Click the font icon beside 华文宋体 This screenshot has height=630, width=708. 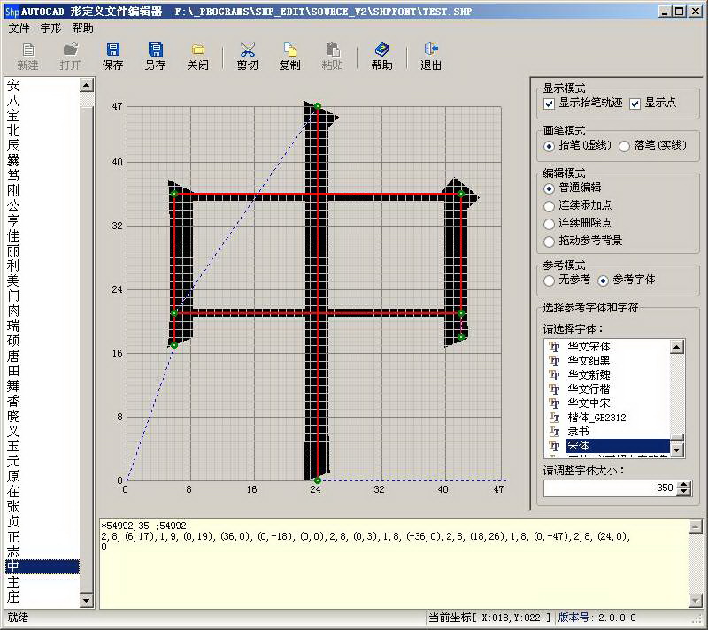coord(555,347)
